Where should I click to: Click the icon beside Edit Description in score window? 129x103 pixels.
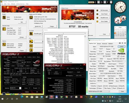[97, 10]
